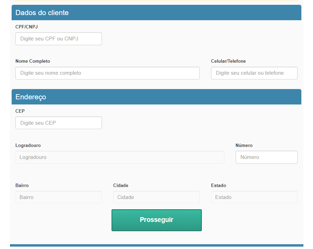Viewport: 313px width, 249px height.
Task: Click the Bairro label text
Action: click(22, 186)
